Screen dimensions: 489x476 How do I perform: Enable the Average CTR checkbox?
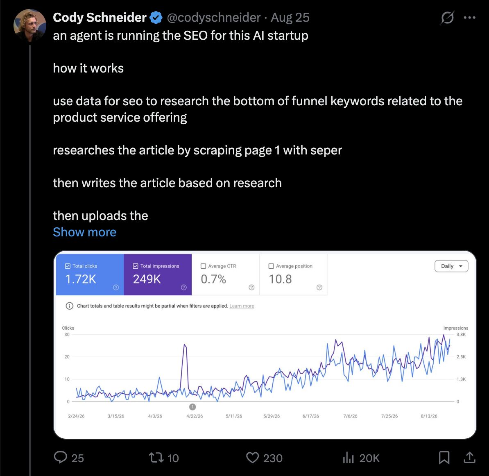203,266
